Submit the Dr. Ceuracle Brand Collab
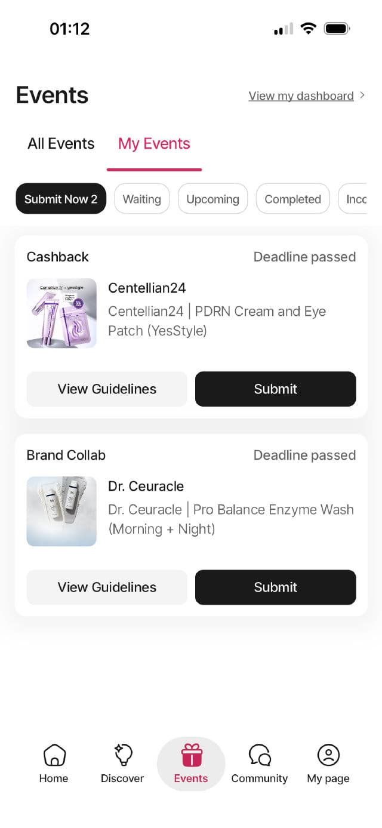The width and height of the screenshot is (382, 828). coord(275,587)
